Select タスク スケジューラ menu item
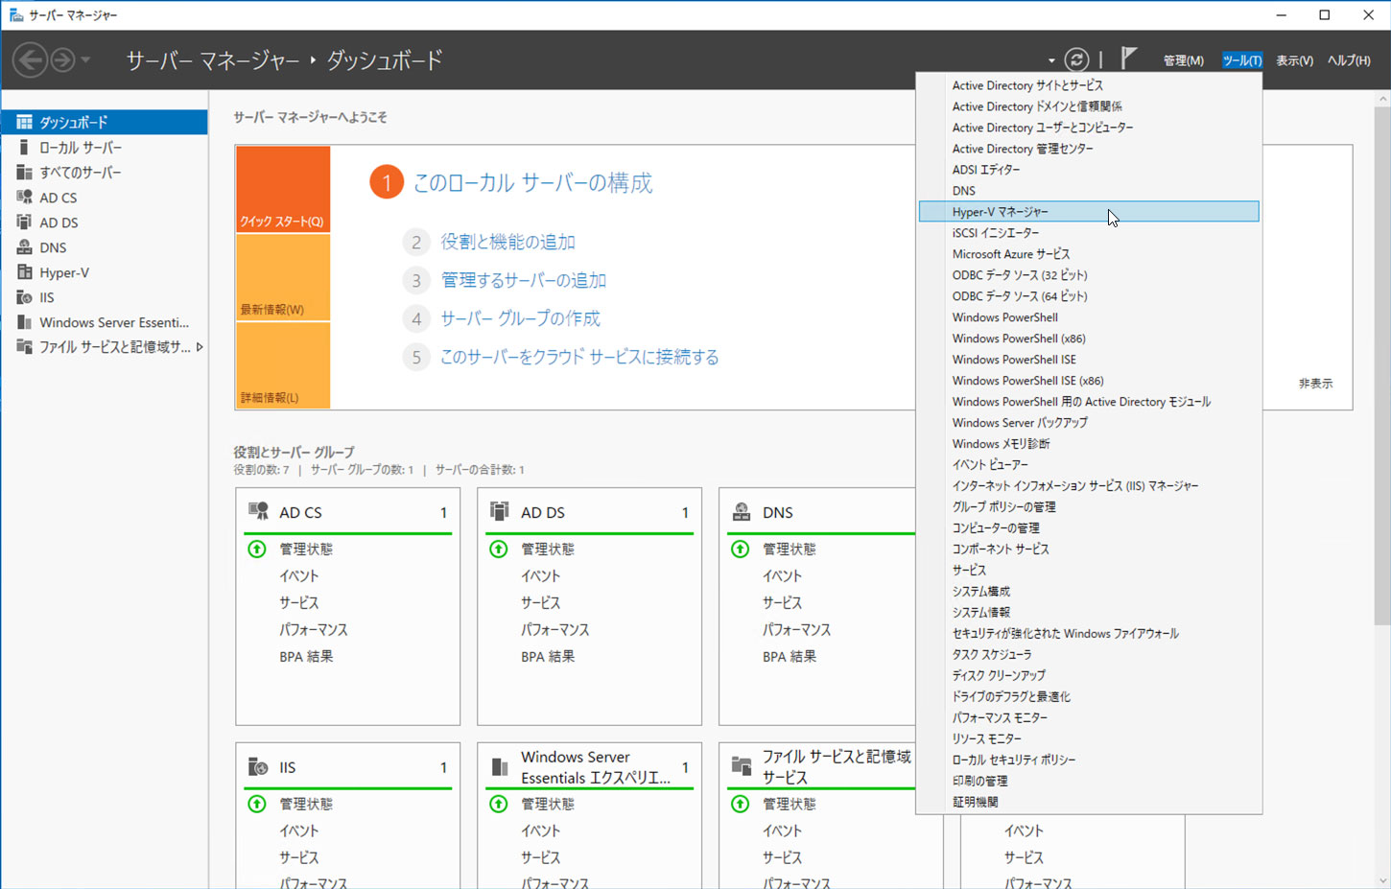1391x889 pixels. pyautogui.click(x=1089, y=655)
